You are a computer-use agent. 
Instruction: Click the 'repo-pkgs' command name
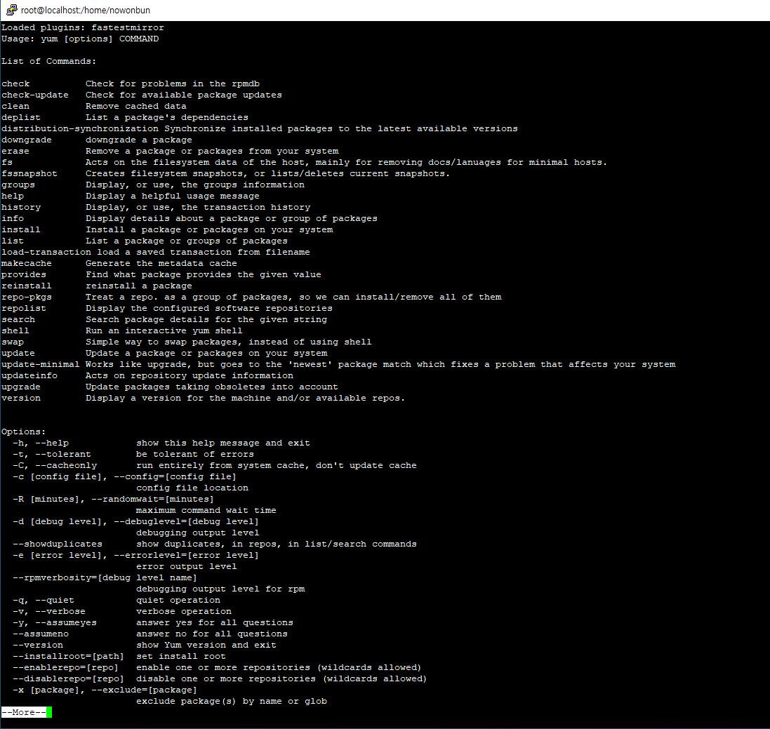click(27, 297)
